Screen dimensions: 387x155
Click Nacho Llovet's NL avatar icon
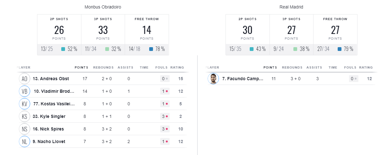[25, 141]
